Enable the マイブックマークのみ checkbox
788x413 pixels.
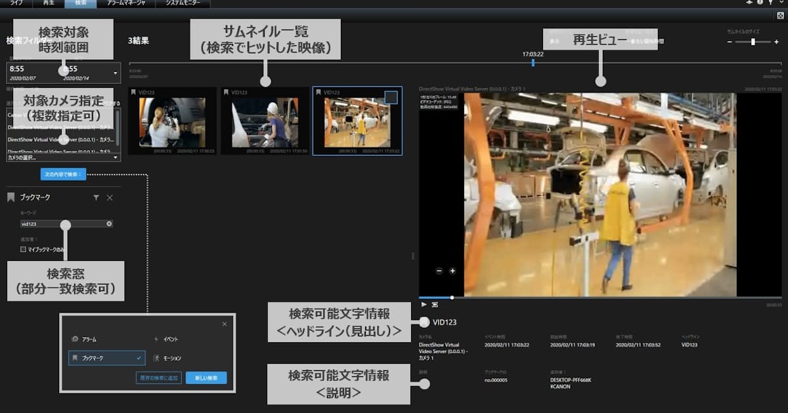click(x=23, y=248)
